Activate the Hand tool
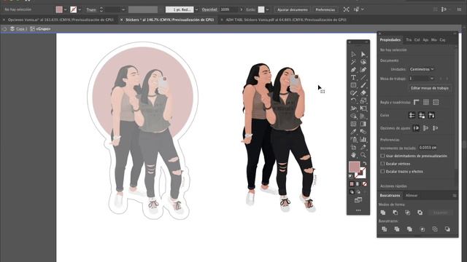 pos(353,155)
